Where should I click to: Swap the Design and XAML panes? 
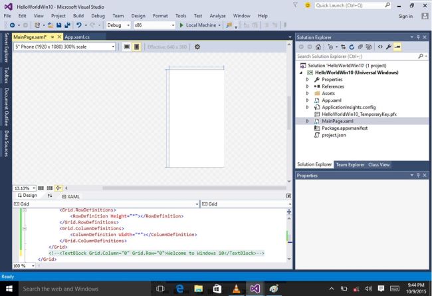[50, 196]
